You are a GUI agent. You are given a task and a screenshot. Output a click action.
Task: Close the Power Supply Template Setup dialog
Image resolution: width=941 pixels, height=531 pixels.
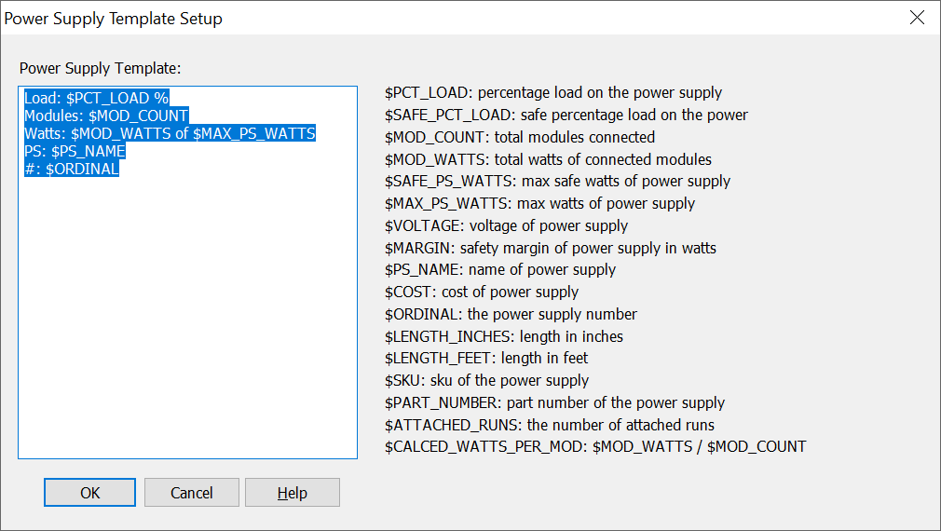[917, 18]
